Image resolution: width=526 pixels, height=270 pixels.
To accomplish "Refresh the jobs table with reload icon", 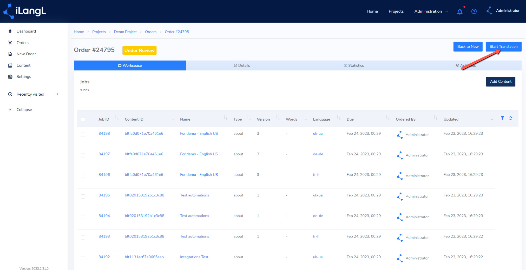I will pos(510,118).
